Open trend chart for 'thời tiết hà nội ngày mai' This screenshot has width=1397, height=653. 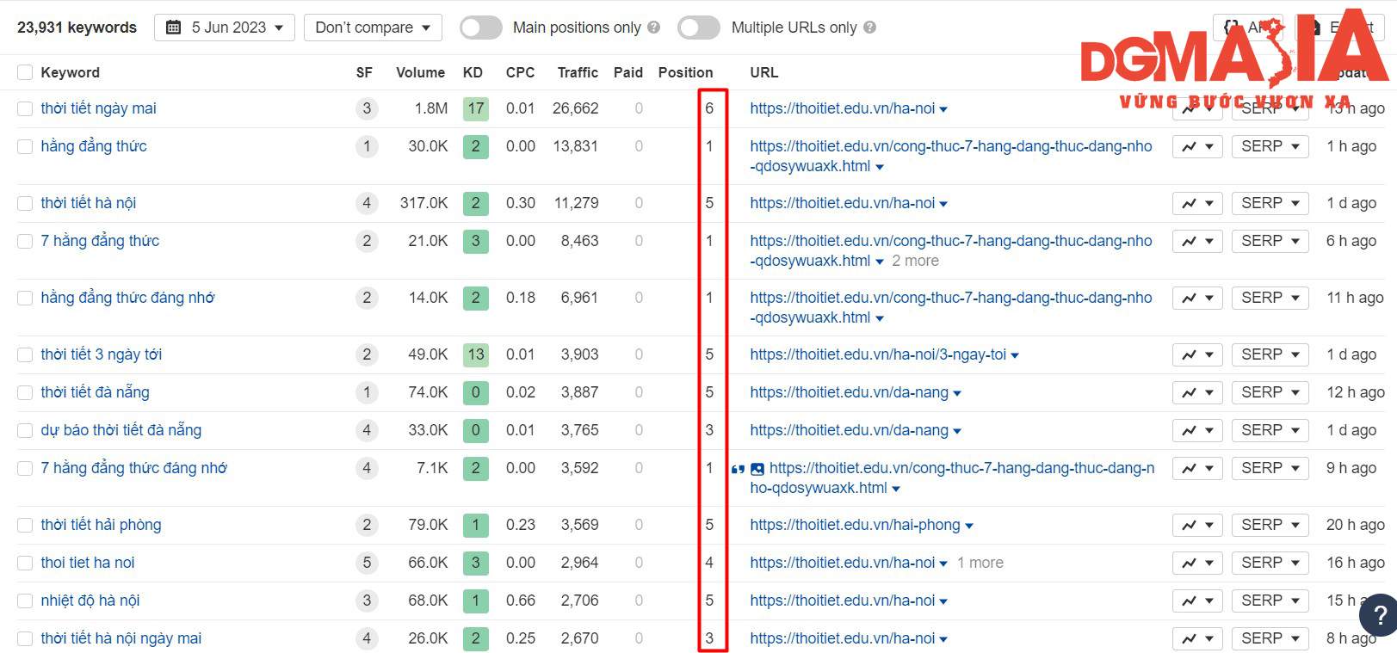pos(1197,638)
